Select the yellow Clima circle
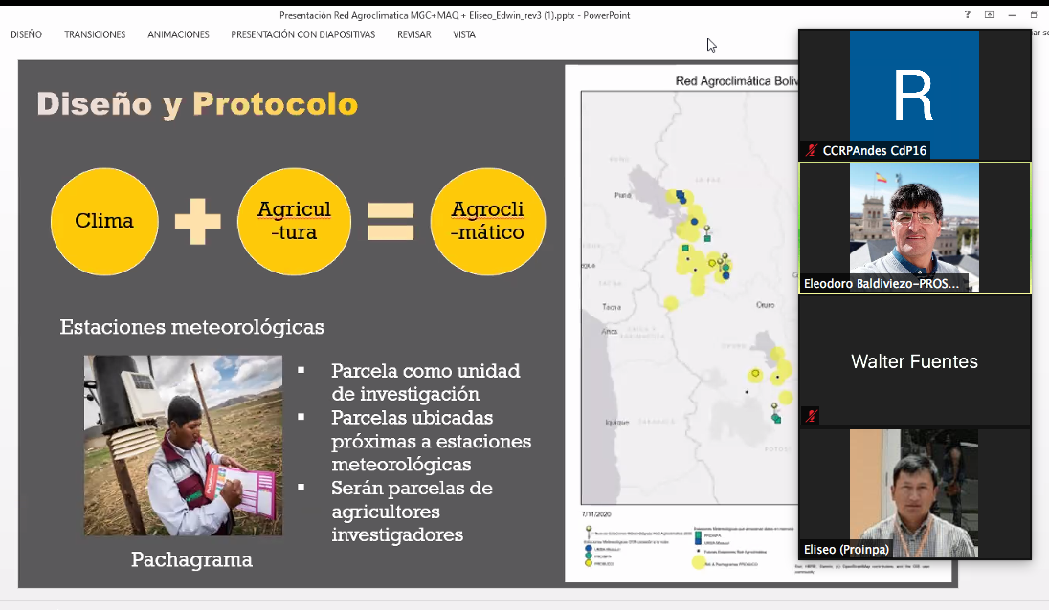This screenshot has height=610, width=1049. (104, 221)
